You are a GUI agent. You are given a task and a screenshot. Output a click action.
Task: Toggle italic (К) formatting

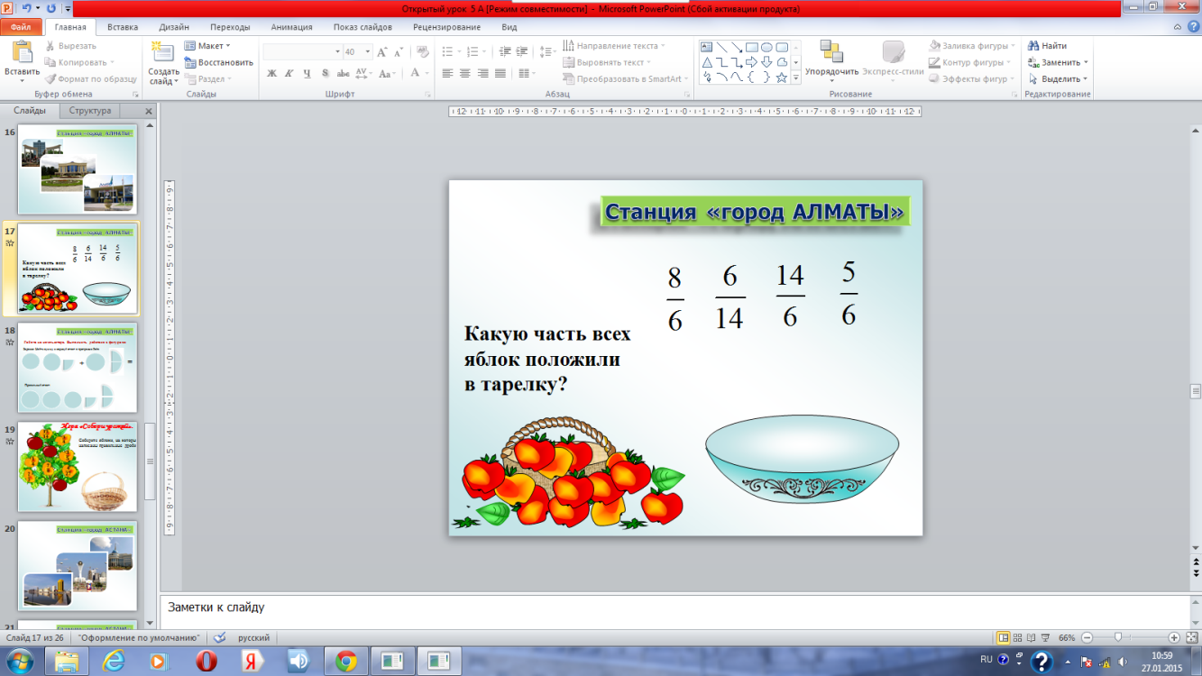290,74
